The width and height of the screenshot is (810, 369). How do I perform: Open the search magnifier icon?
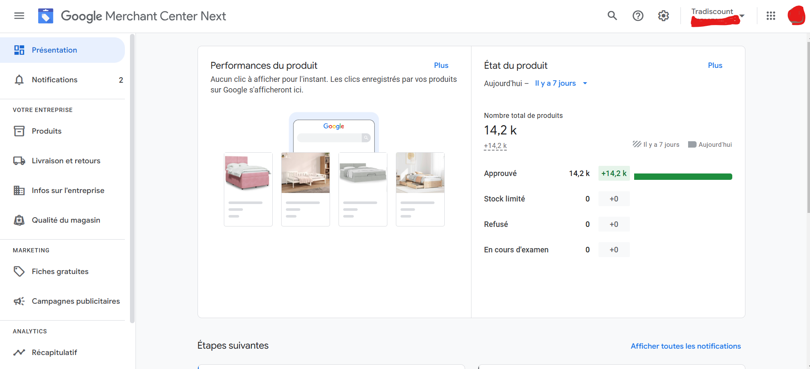click(x=612, y=16)
